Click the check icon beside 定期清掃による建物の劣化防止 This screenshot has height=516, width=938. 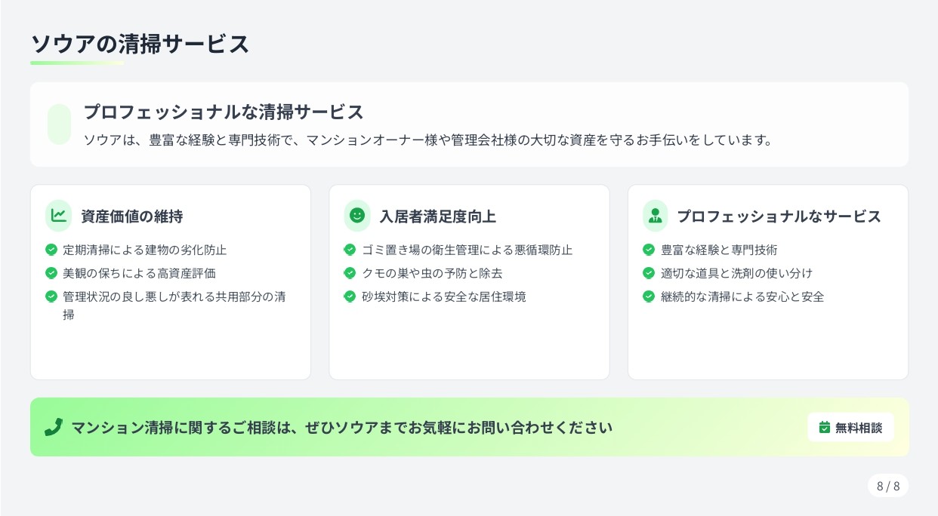(x=51, y=250)
